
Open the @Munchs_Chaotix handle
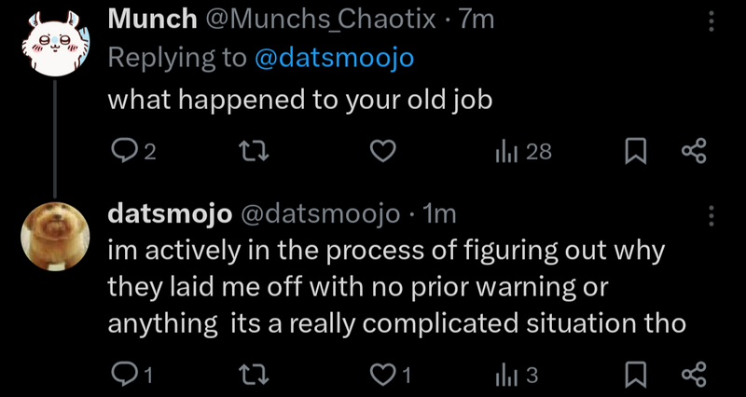click(x=313, y=19)
